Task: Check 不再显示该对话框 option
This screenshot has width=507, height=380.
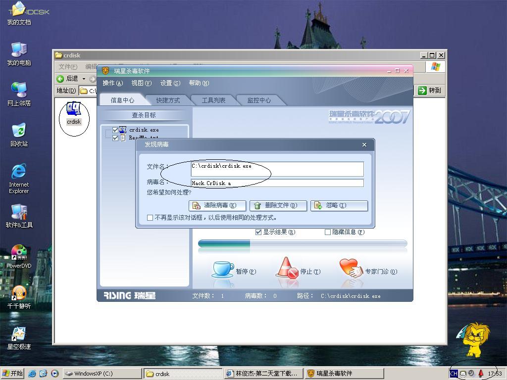Action: [x=150, y=218]
